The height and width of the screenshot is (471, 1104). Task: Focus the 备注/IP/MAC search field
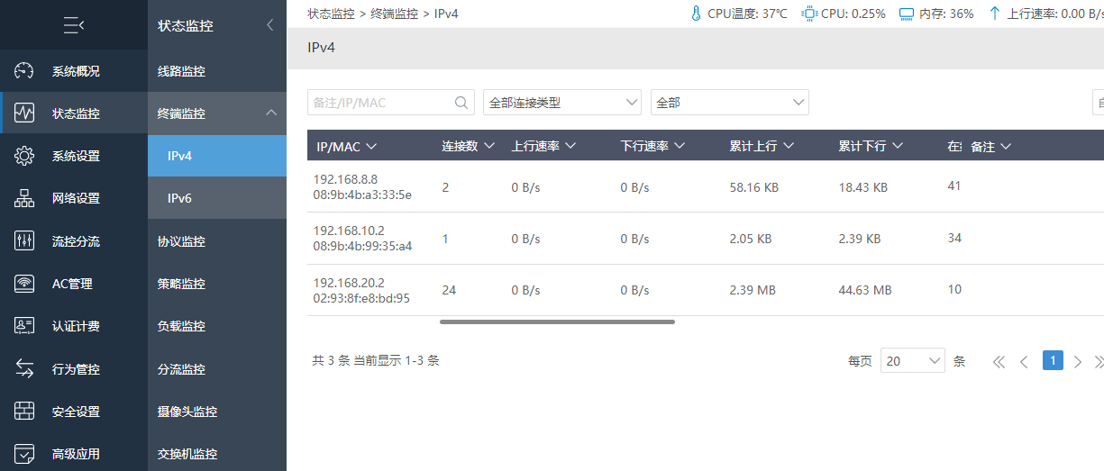click(380, 103)
